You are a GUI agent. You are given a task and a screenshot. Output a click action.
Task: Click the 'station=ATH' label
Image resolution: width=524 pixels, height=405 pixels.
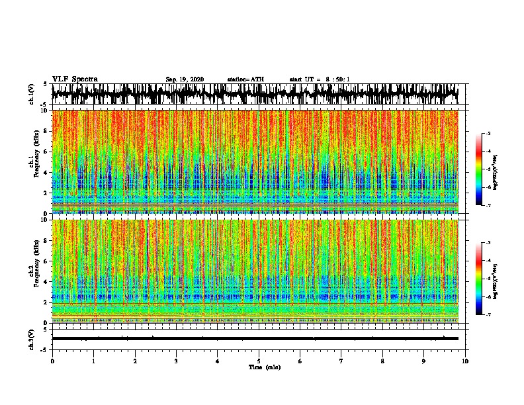pos(245,79)
